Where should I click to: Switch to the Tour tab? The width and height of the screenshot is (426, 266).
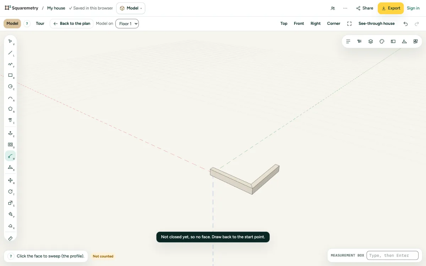point(40,24)
